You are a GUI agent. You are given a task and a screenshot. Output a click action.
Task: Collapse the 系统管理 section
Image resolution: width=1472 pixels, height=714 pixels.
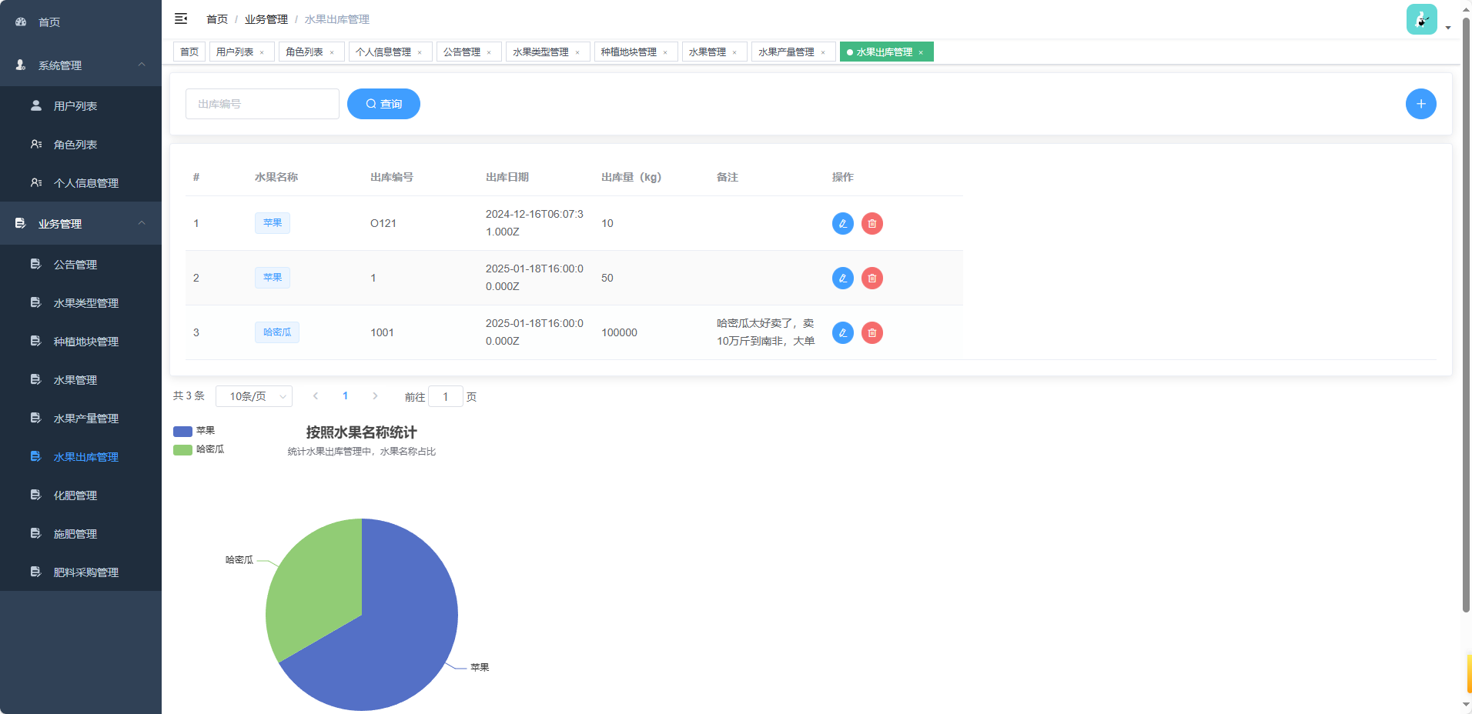coord(141,65)
